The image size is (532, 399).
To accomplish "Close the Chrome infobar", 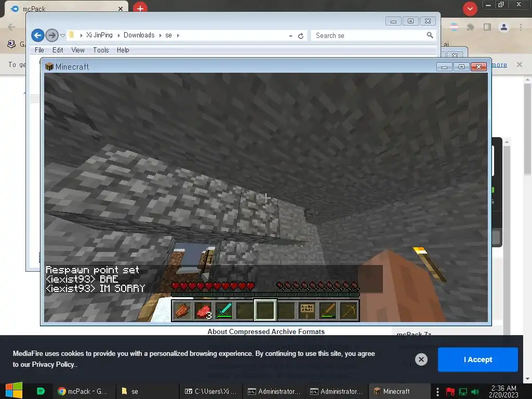I will [519, 64].
